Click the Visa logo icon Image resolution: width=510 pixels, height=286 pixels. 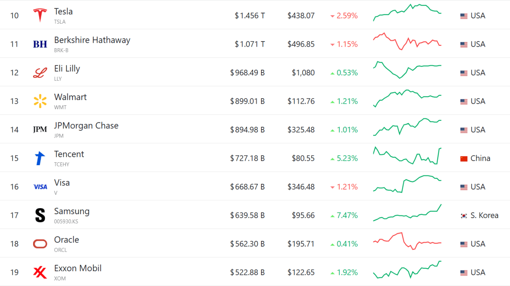coord(40,187)
